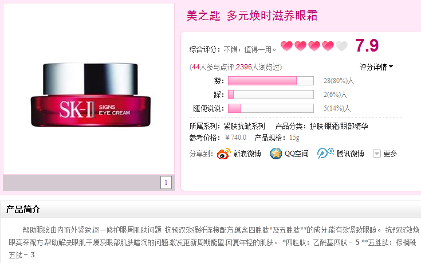Click the 腾讯微博 share link
This screenshot has width=421, height=263.
point(350,154)
